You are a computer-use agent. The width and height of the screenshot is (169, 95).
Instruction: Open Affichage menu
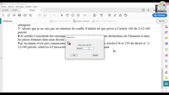pos(20,7)
